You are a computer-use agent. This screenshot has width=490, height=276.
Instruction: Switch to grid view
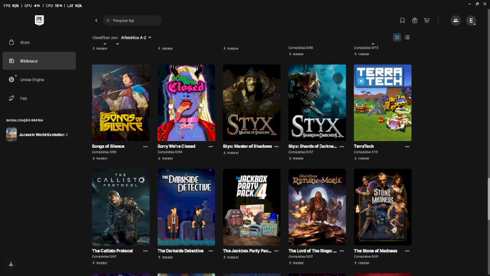(x=397, y=37)
